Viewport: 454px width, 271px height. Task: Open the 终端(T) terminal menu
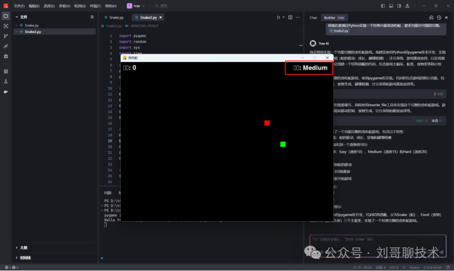[x=94, y=6]
